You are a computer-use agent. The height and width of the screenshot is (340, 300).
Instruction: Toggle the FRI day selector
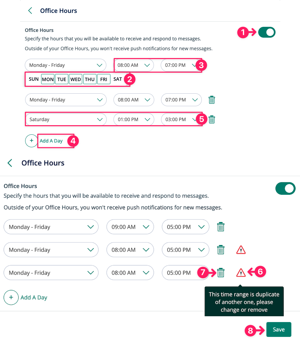104,79
